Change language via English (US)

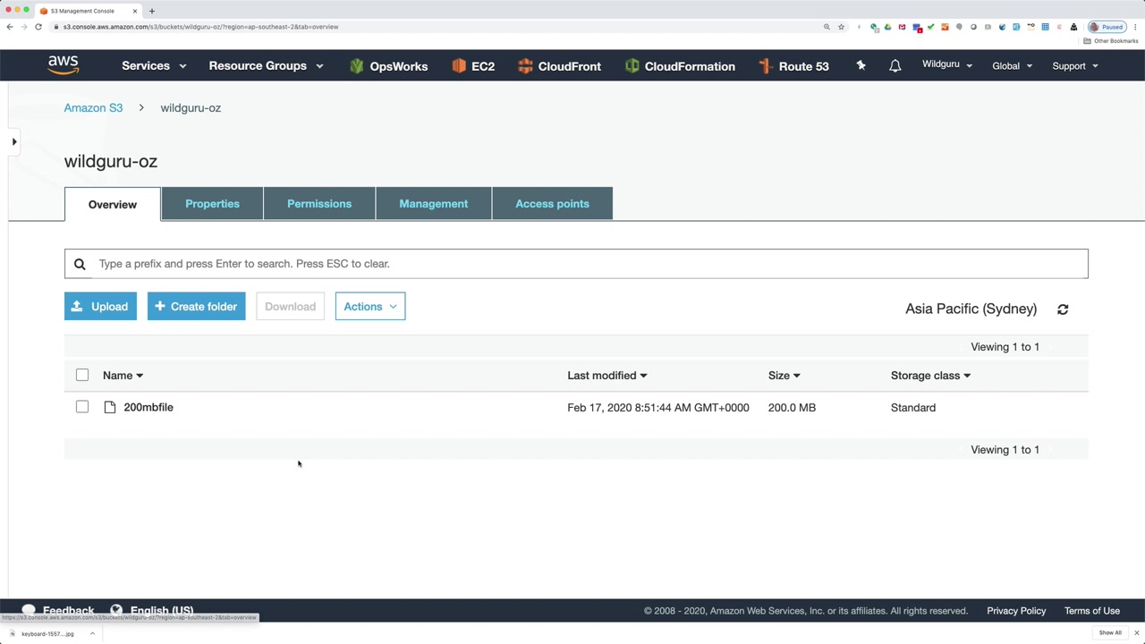click(151, 611)
